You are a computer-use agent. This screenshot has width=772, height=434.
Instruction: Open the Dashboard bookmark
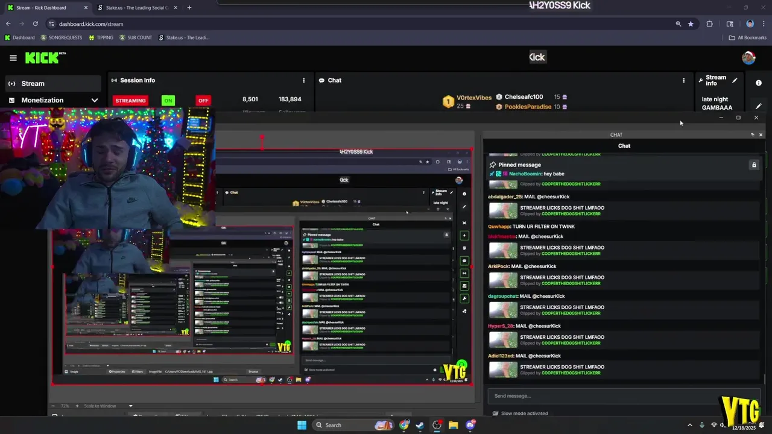point(19,37)
